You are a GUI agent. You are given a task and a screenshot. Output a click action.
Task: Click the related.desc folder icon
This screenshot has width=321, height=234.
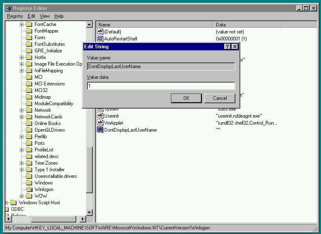tap(29, 156)
